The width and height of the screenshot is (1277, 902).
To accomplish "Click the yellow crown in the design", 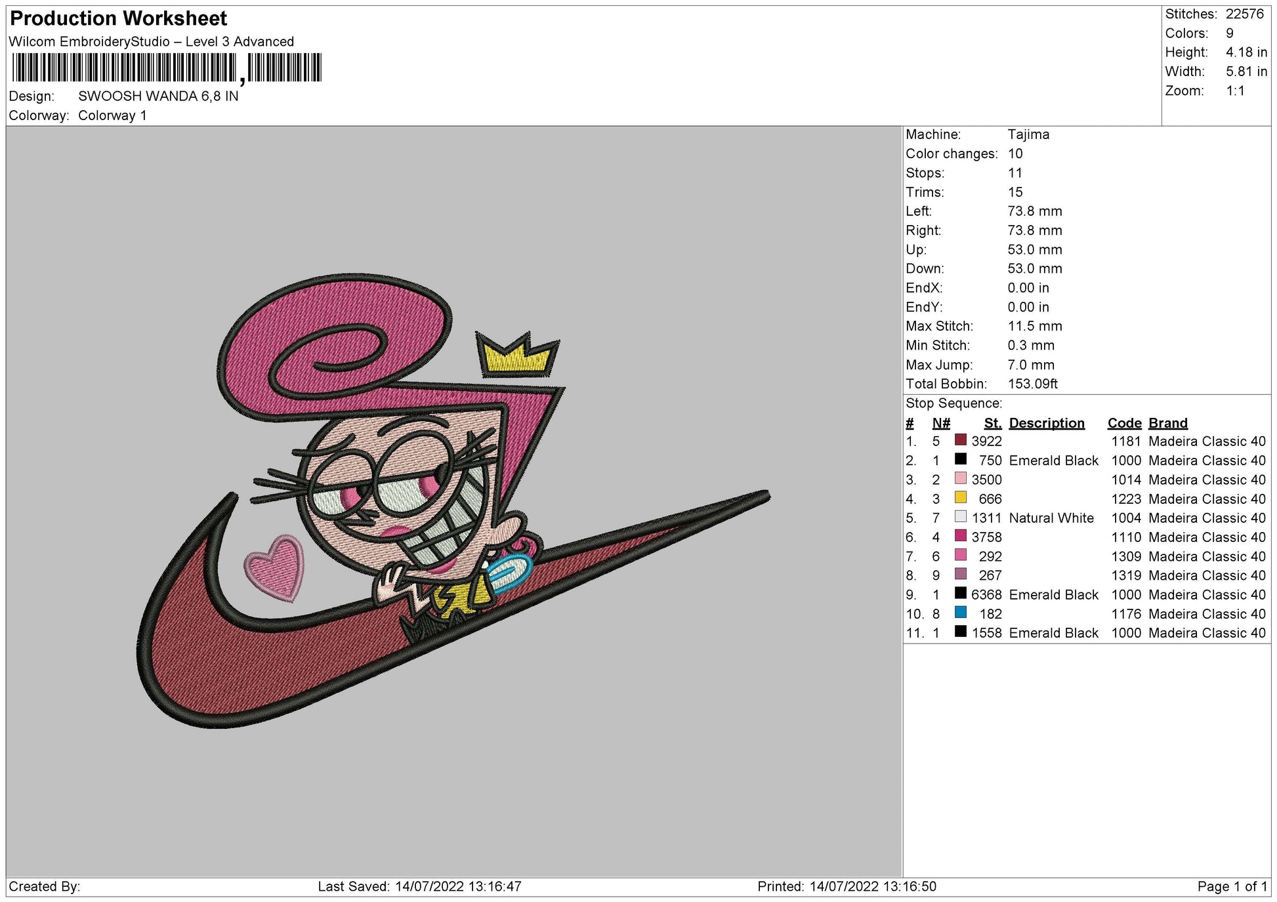I will [517, 358].
